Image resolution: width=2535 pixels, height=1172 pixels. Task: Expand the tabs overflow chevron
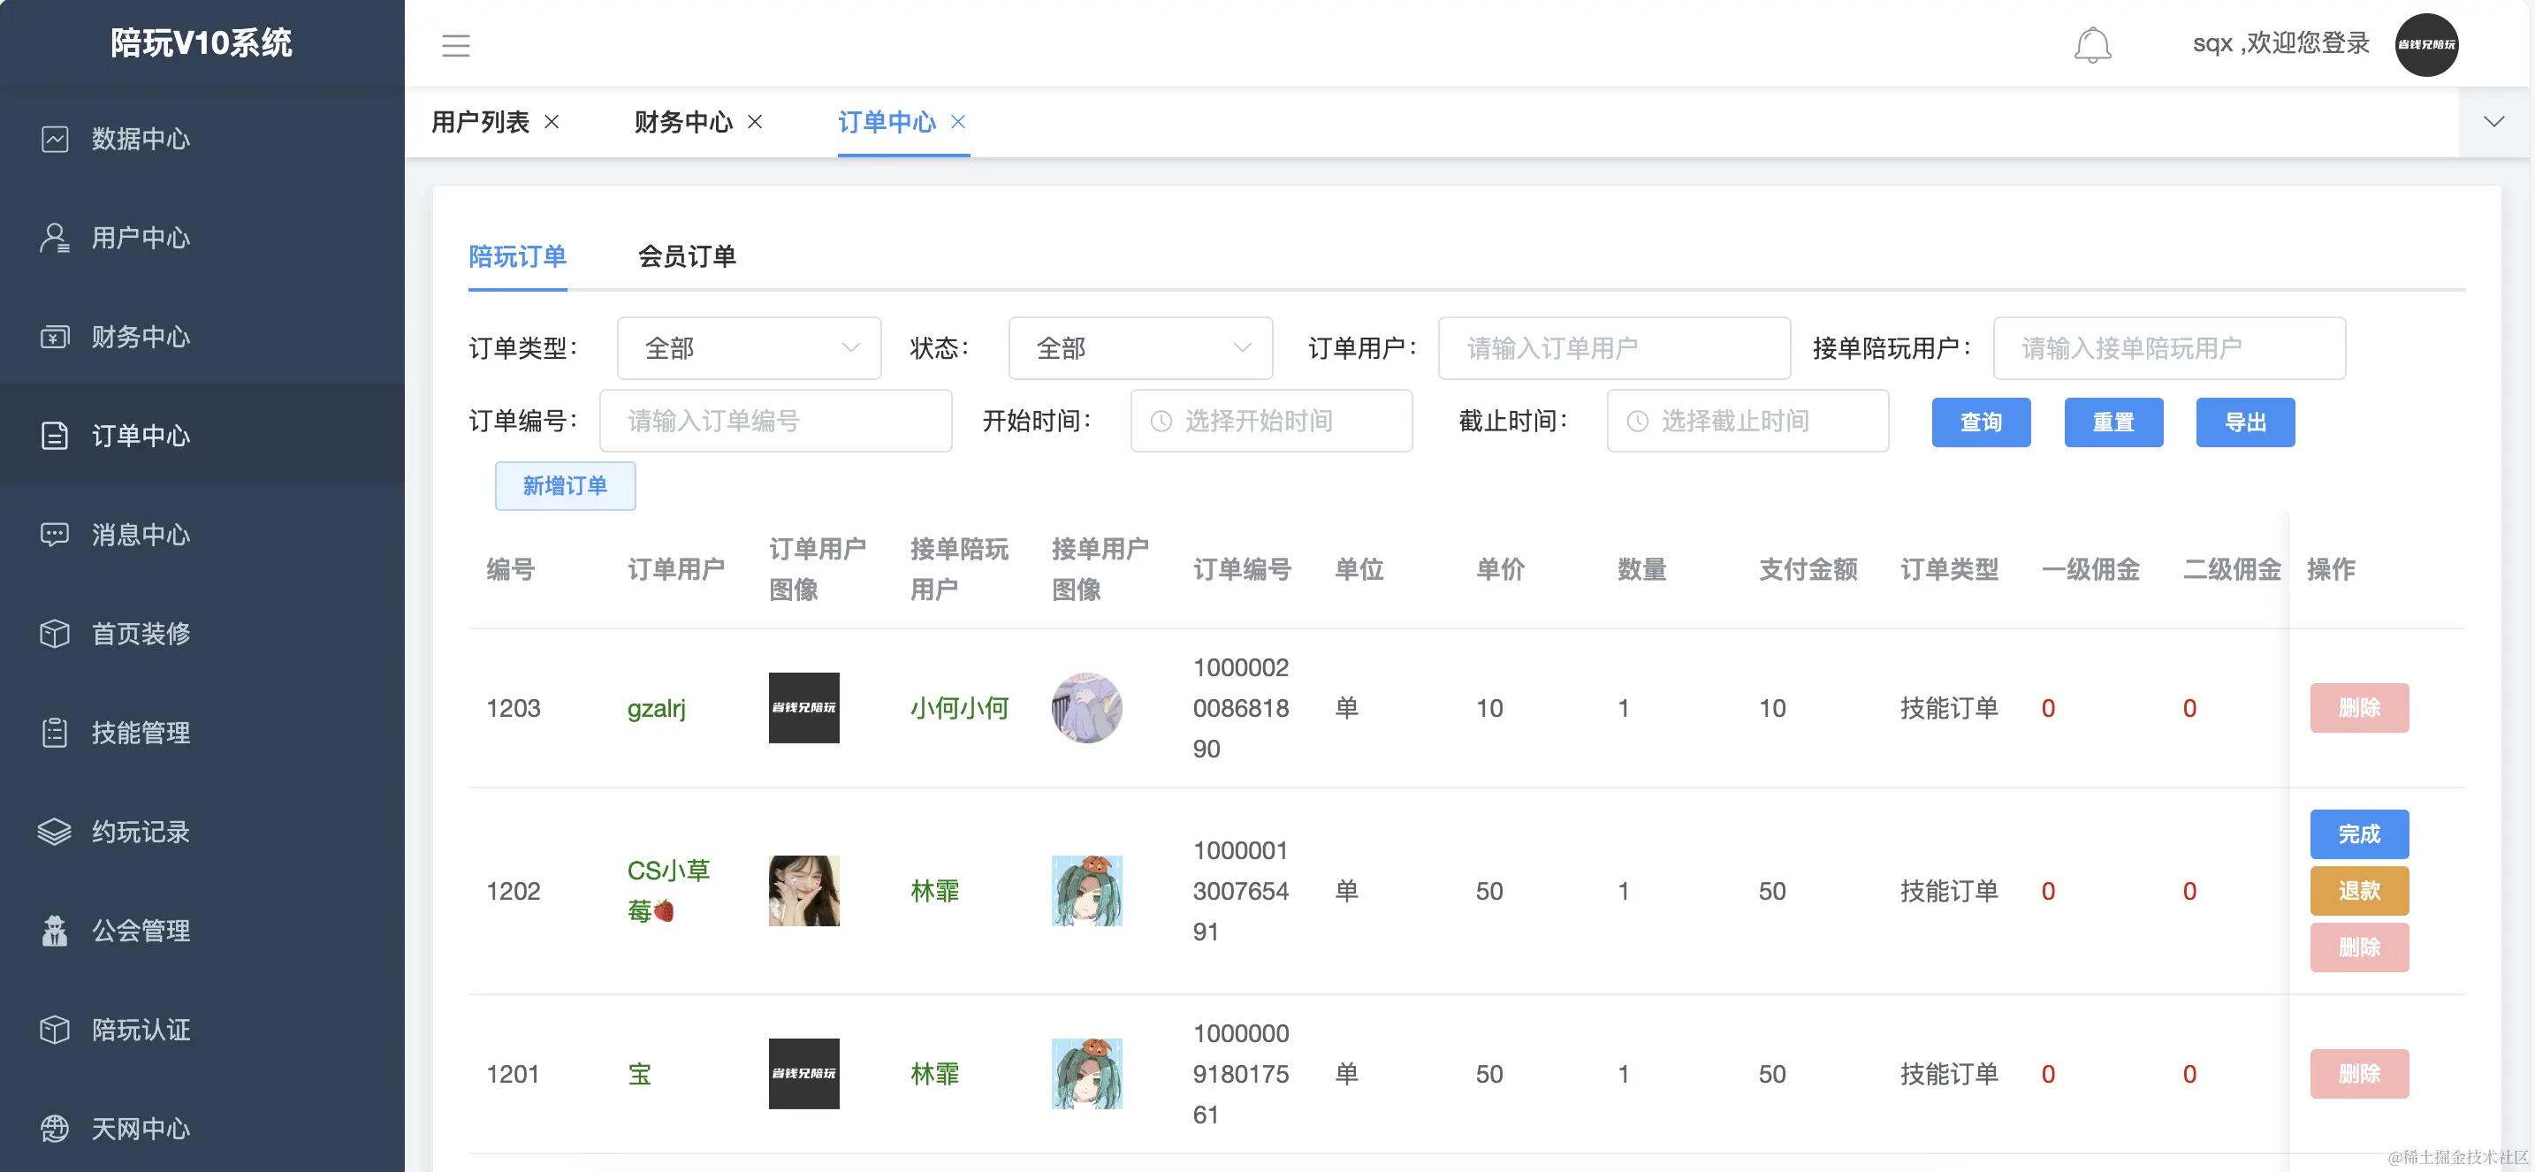tap(2493, 122)
